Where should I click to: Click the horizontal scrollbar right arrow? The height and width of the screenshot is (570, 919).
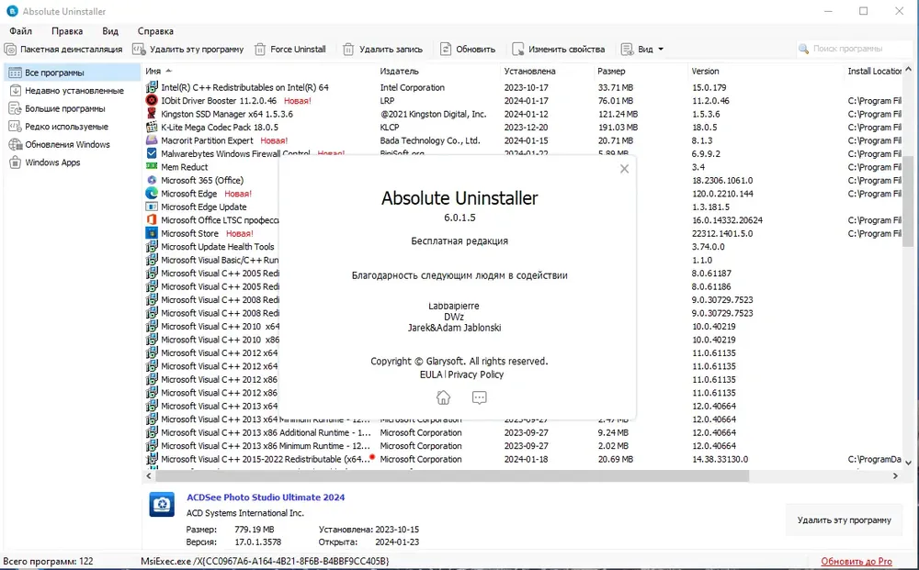895,476
